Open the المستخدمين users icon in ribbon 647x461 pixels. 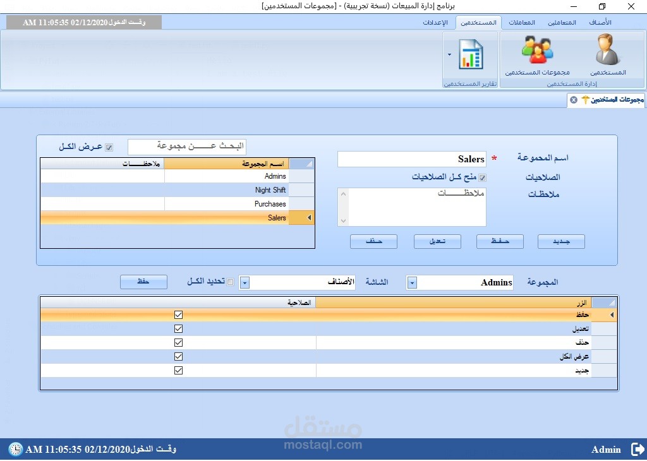pyautogui.click(x=607, y=54)
